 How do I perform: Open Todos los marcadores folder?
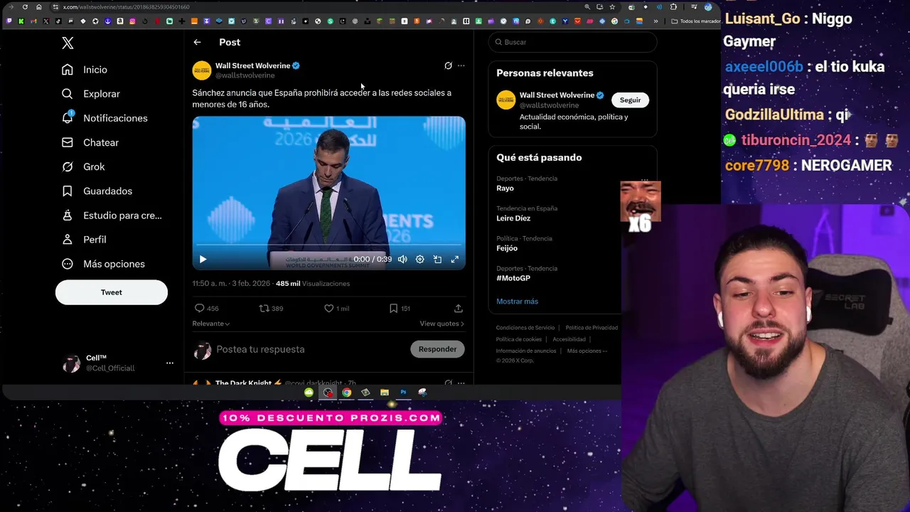[696, 21]
